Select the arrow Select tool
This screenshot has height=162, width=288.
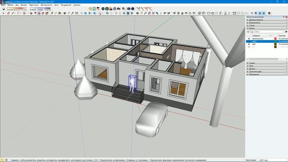click(3, 13)
